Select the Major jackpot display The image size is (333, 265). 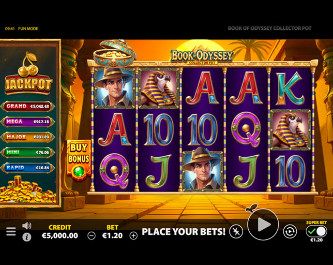point(28,137)
